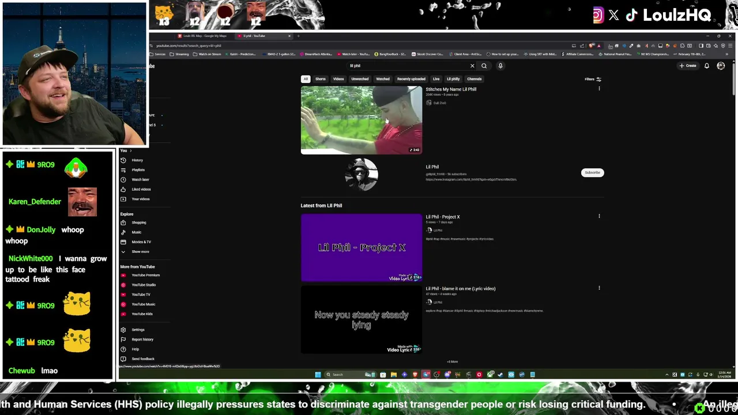
Task: Select the Shorts filter chip
Action: coord(321,79)
